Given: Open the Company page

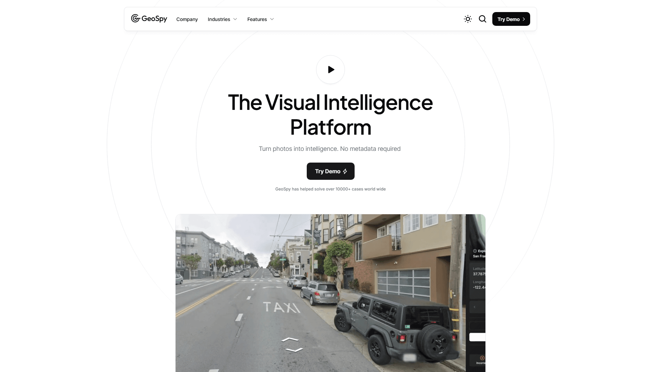Looking at the screenshot, I should pos(187,19).
